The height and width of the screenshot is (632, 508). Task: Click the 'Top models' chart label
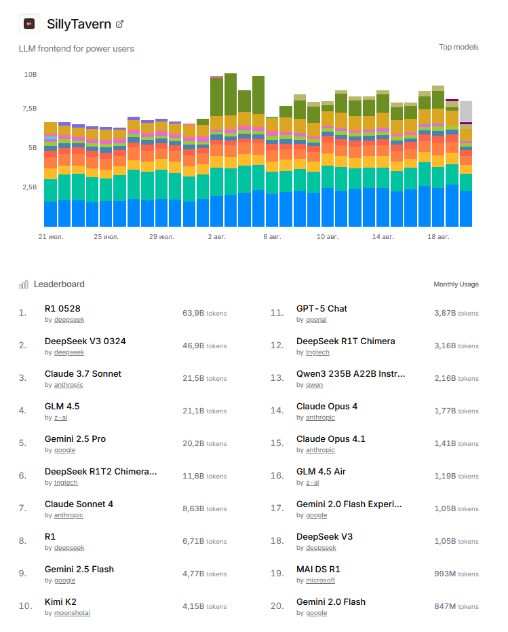pos(459,47)
